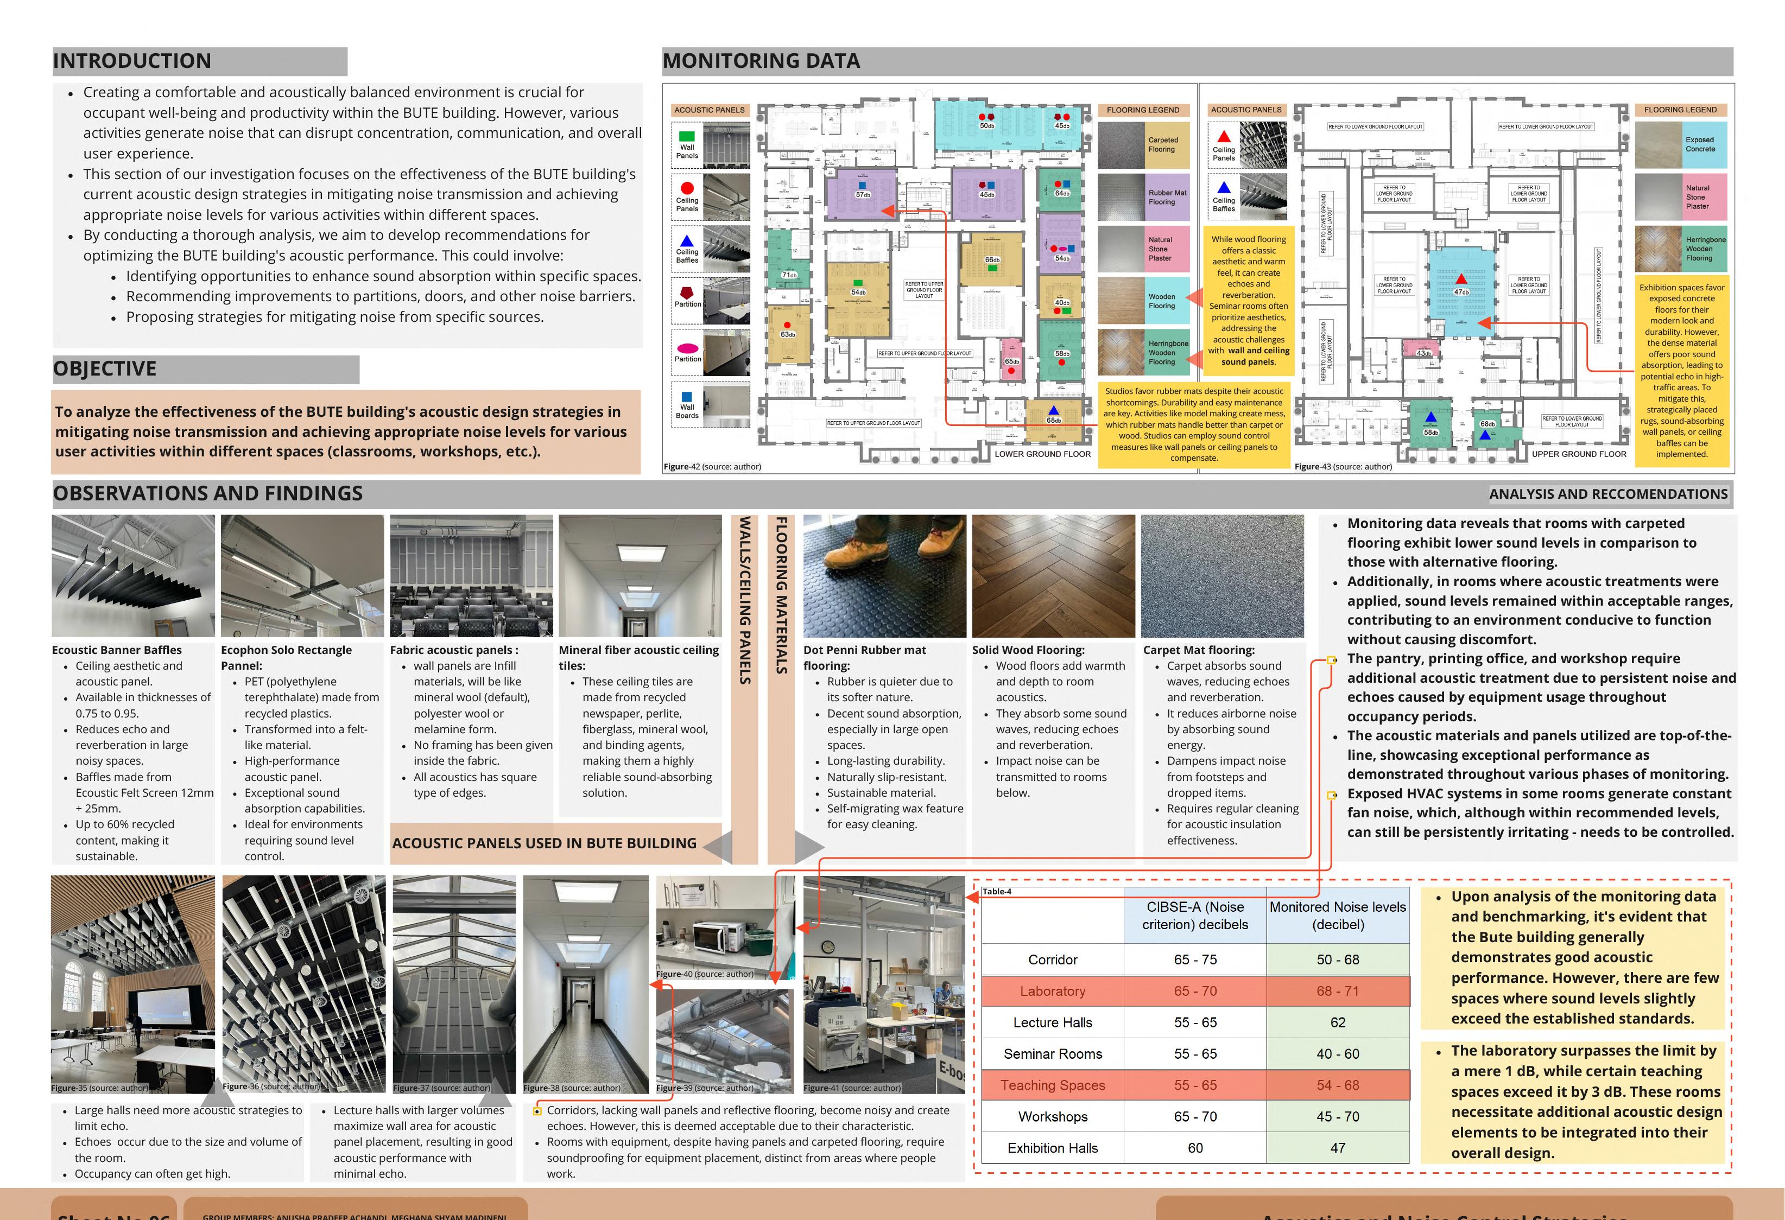Select the 71db room label on floor plan
Image resolution: width=1785 pixels, height=1220 pixels.
(789, 275)
